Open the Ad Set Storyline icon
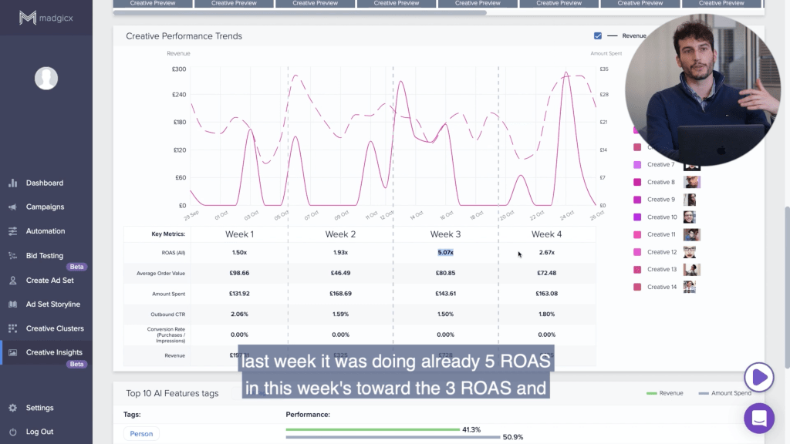Screen dimensions: 790x444 pyautogui.click(x=12, y=304)
